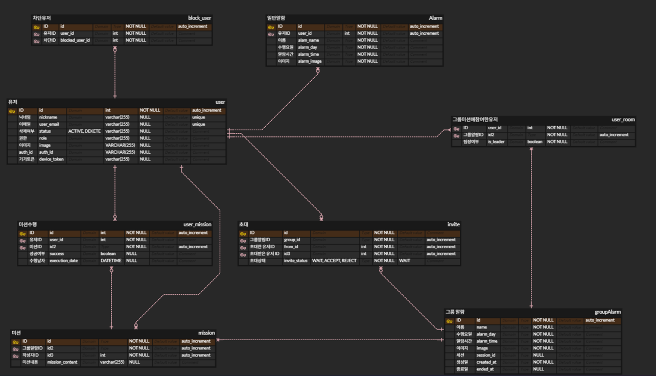Select the groupAlarm table header name

click(607, 312)
